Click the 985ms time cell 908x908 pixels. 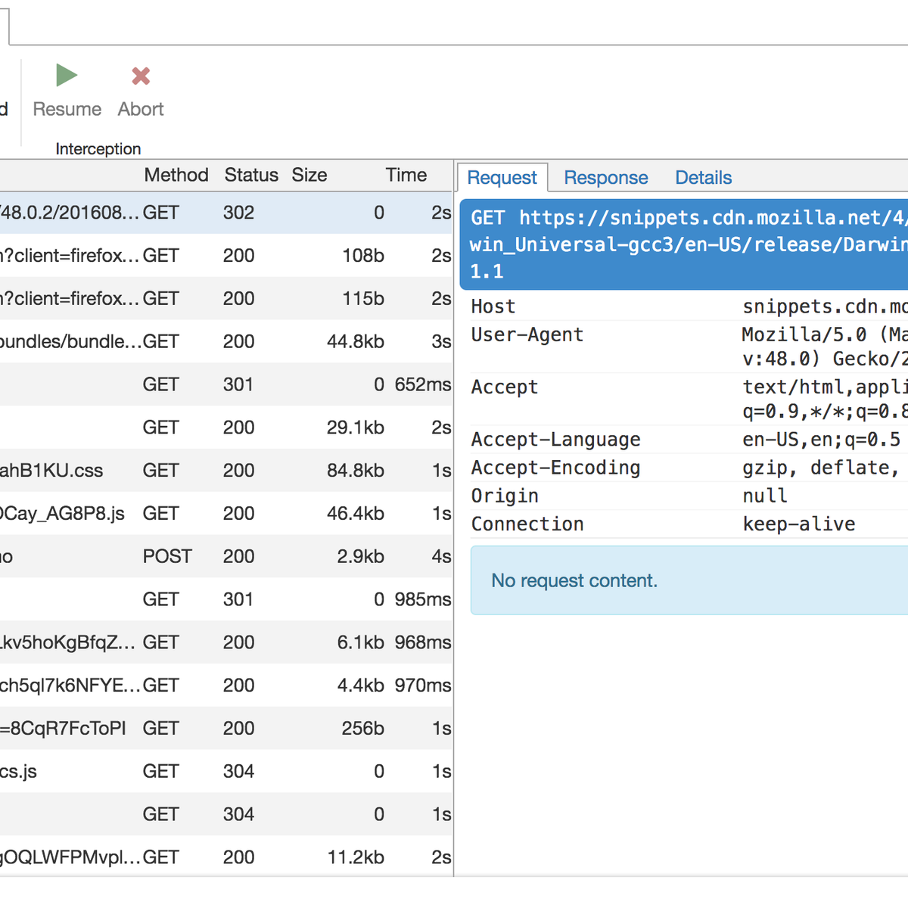423,599
